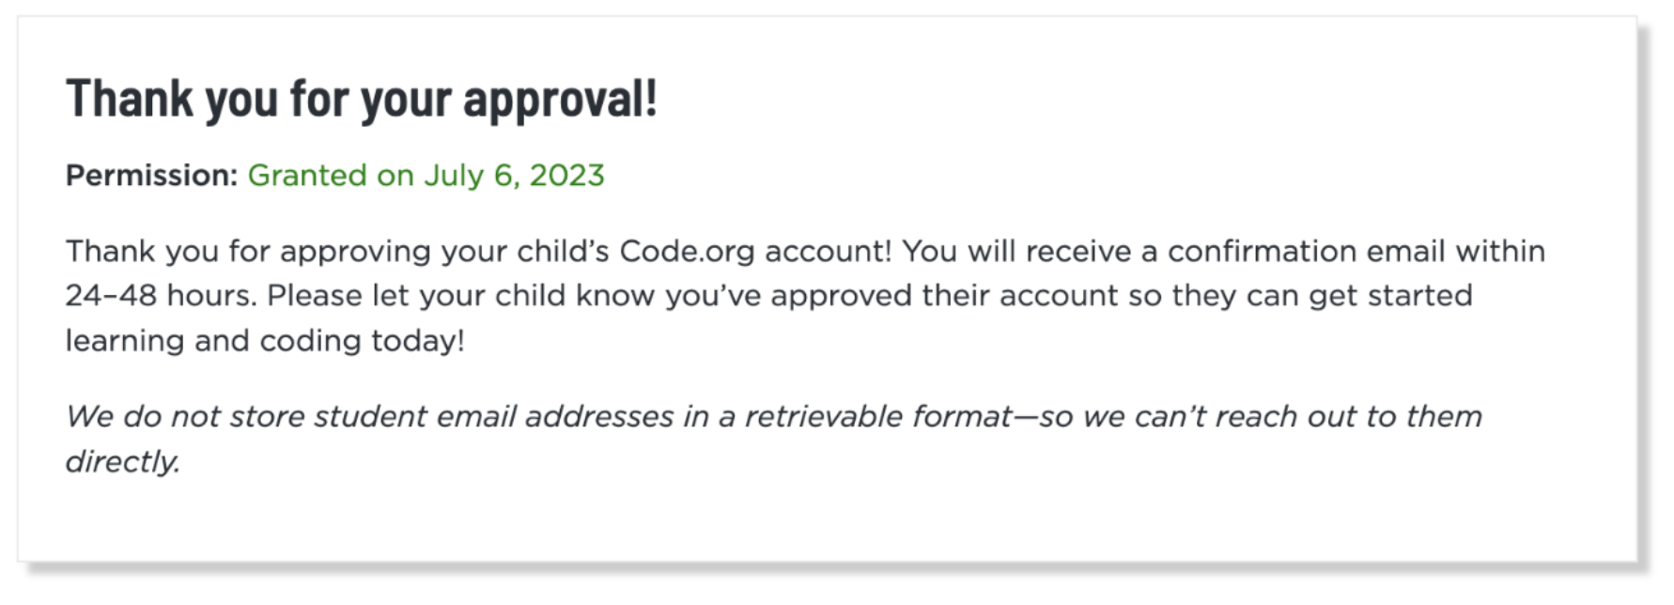
Task: Click the bold "Permission:" label
Action: click(151, 176)
